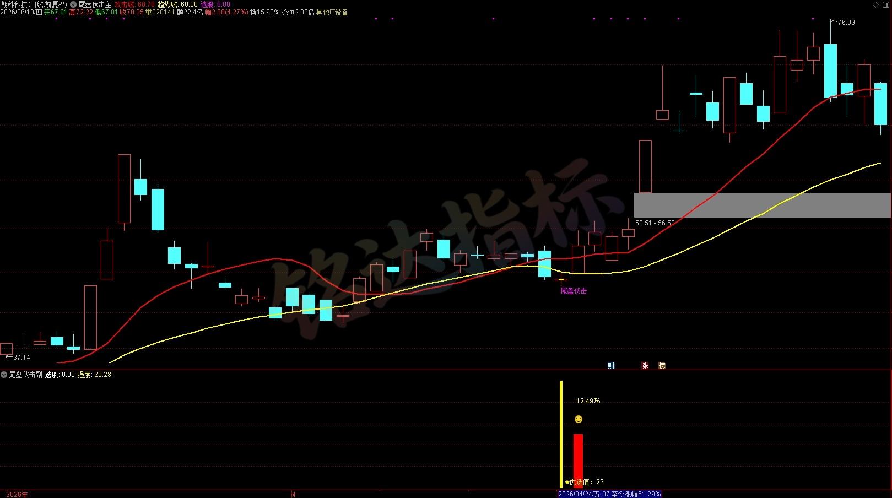892x498 pixels.
Task: Click the 37.14 low price marker
Action: point(21,358)
